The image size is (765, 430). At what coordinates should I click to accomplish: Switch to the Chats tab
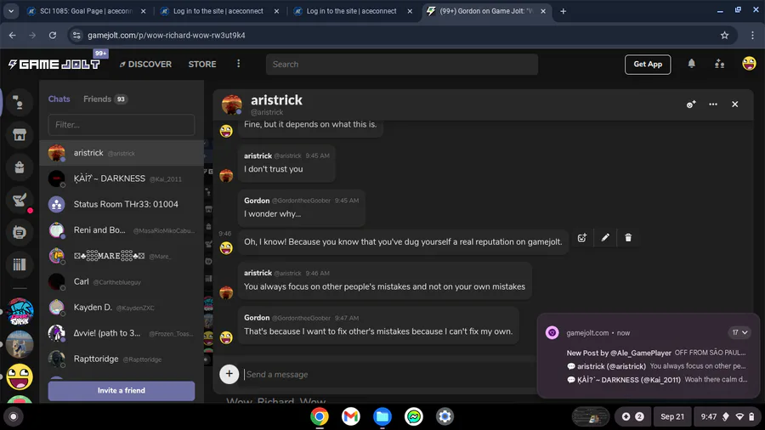59,99
